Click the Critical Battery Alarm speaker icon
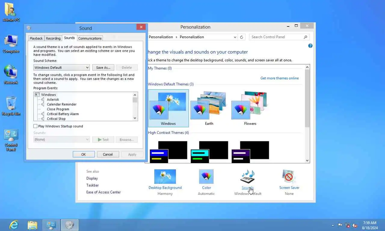Screen dimensions: 385x231 pos(43,114)
